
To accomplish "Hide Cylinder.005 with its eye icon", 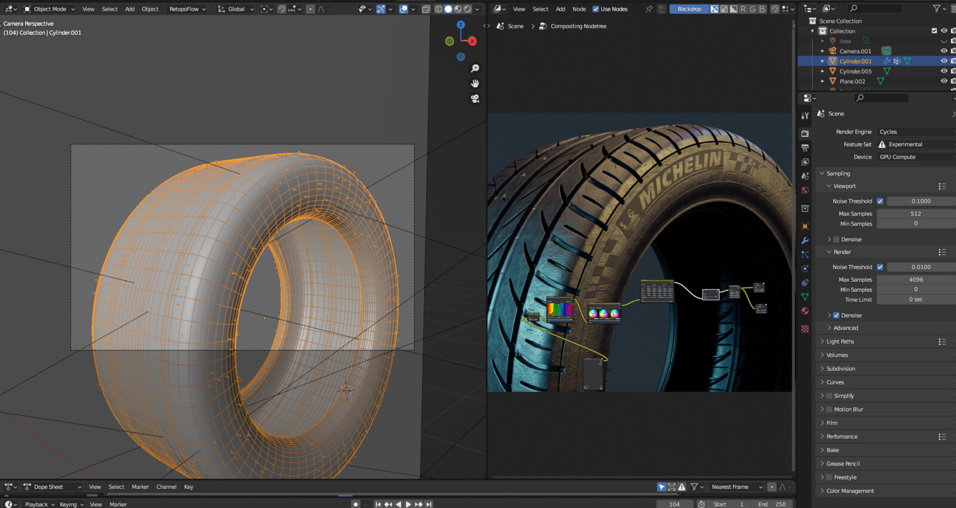I will pyautogui.click(x=944, y=71).
